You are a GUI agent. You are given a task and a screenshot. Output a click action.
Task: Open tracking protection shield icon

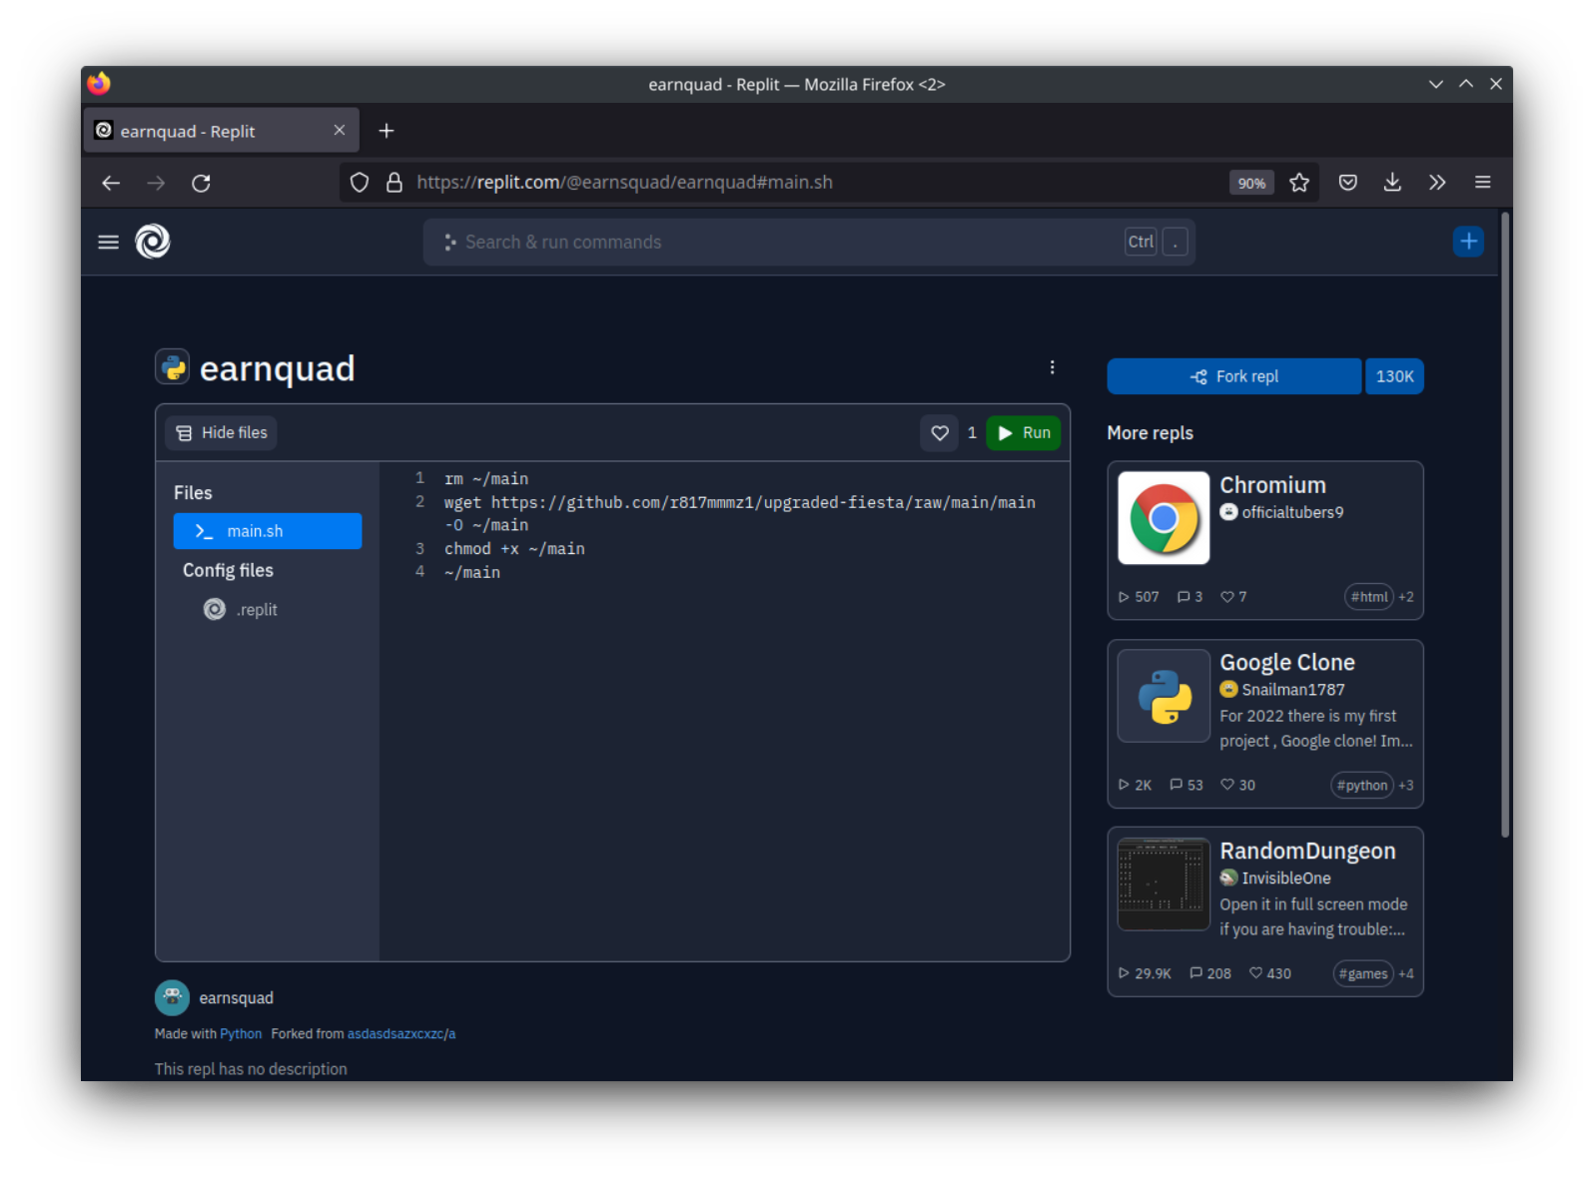point(360,183)
